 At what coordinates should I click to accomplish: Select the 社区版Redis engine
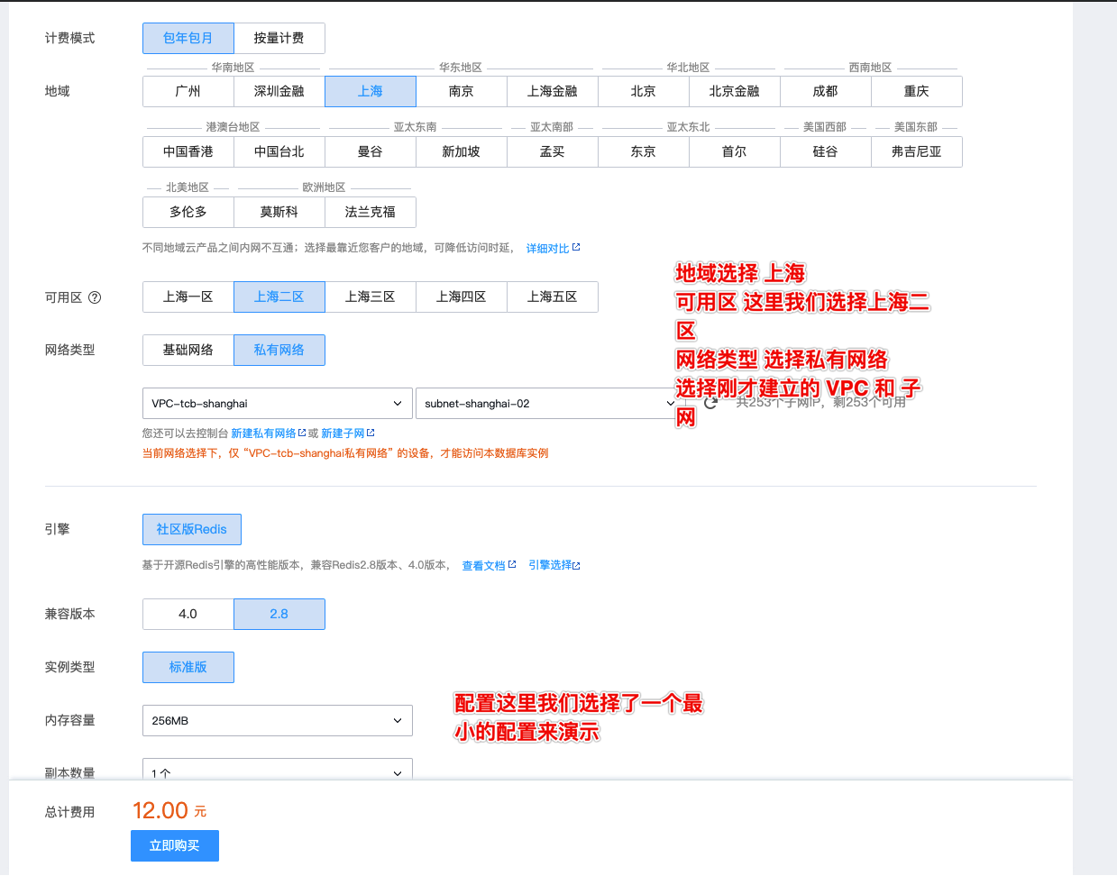pos(191,529)
